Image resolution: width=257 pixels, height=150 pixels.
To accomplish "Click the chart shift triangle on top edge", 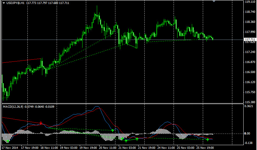I will (x=214, y=1).
